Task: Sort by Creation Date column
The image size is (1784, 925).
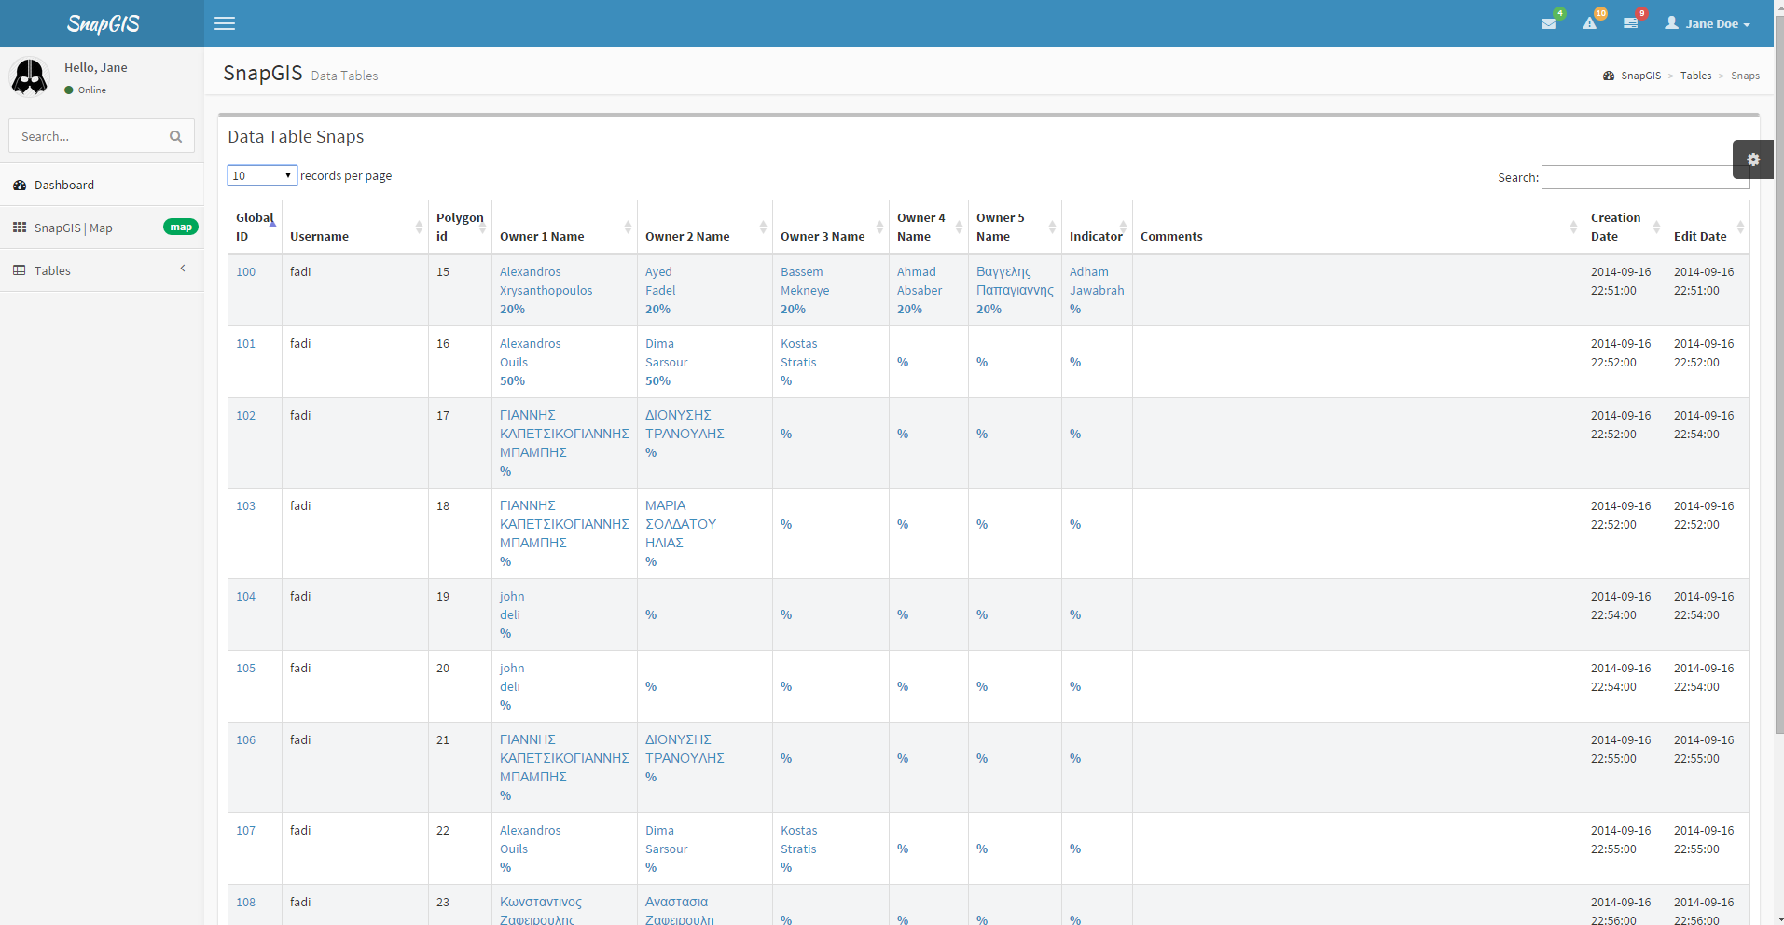Action: click(1624, 227)
